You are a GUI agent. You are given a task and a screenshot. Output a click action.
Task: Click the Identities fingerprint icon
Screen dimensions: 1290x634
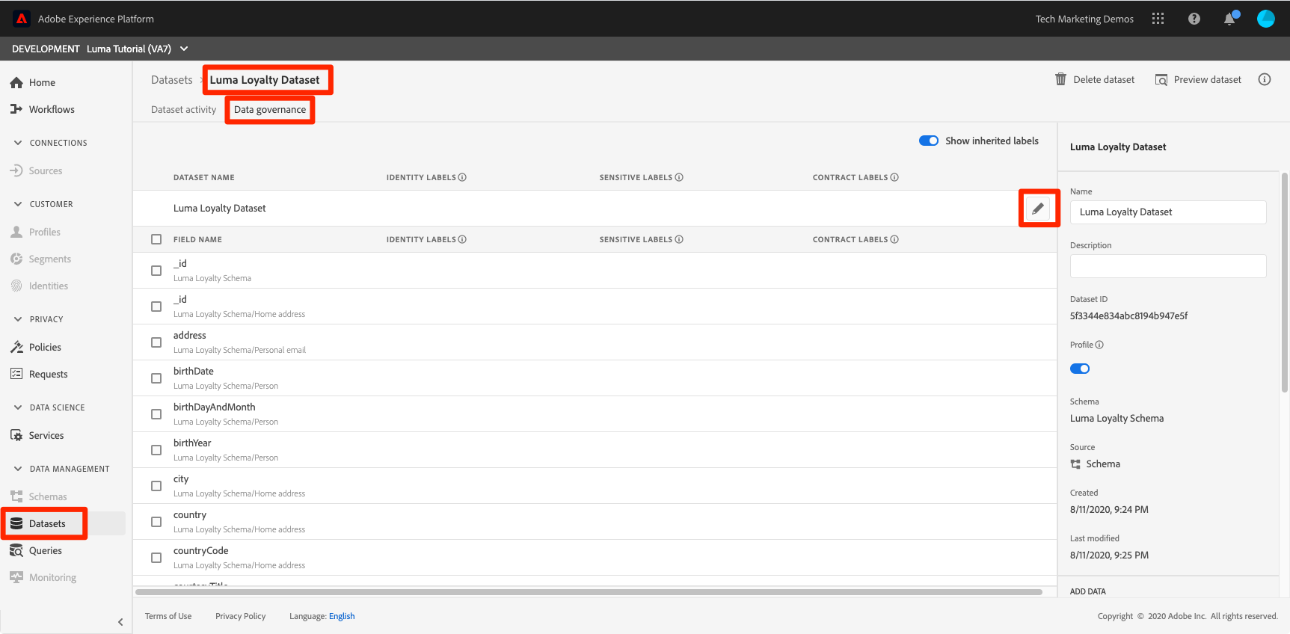pos(16,286)
